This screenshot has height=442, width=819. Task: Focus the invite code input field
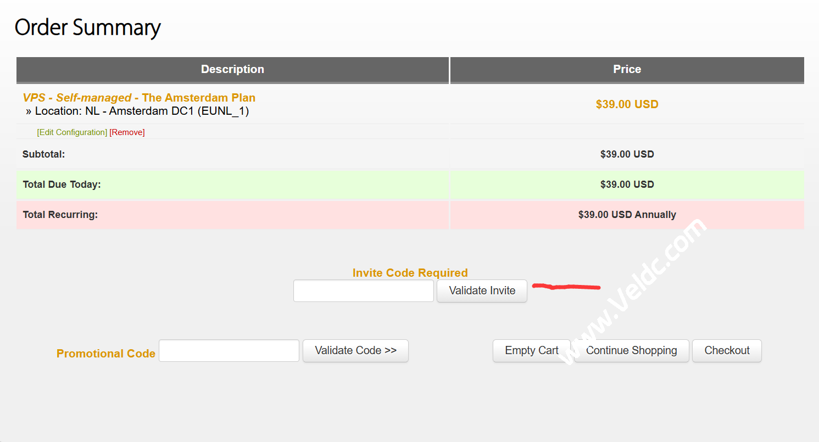coord(363,291)
